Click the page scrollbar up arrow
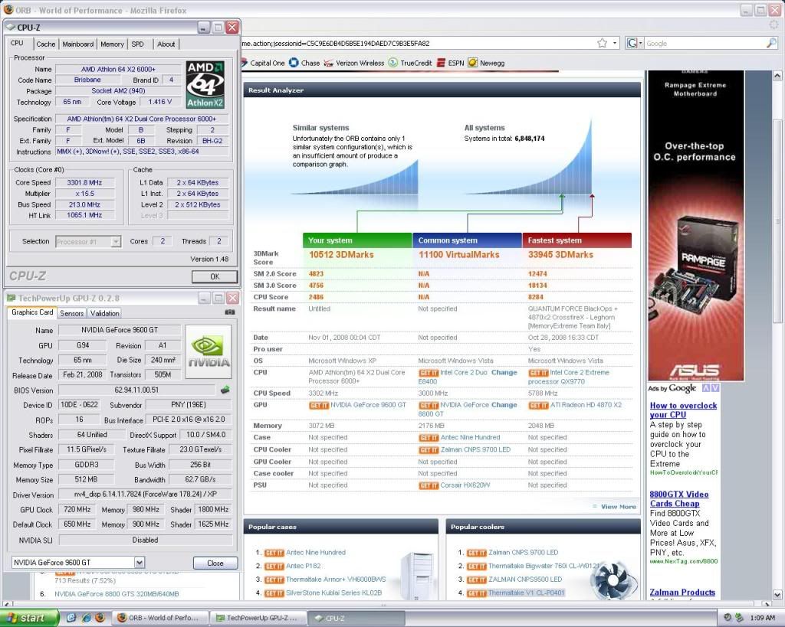Viewport: 785px width, 627px height. click(x=777, y=76)
